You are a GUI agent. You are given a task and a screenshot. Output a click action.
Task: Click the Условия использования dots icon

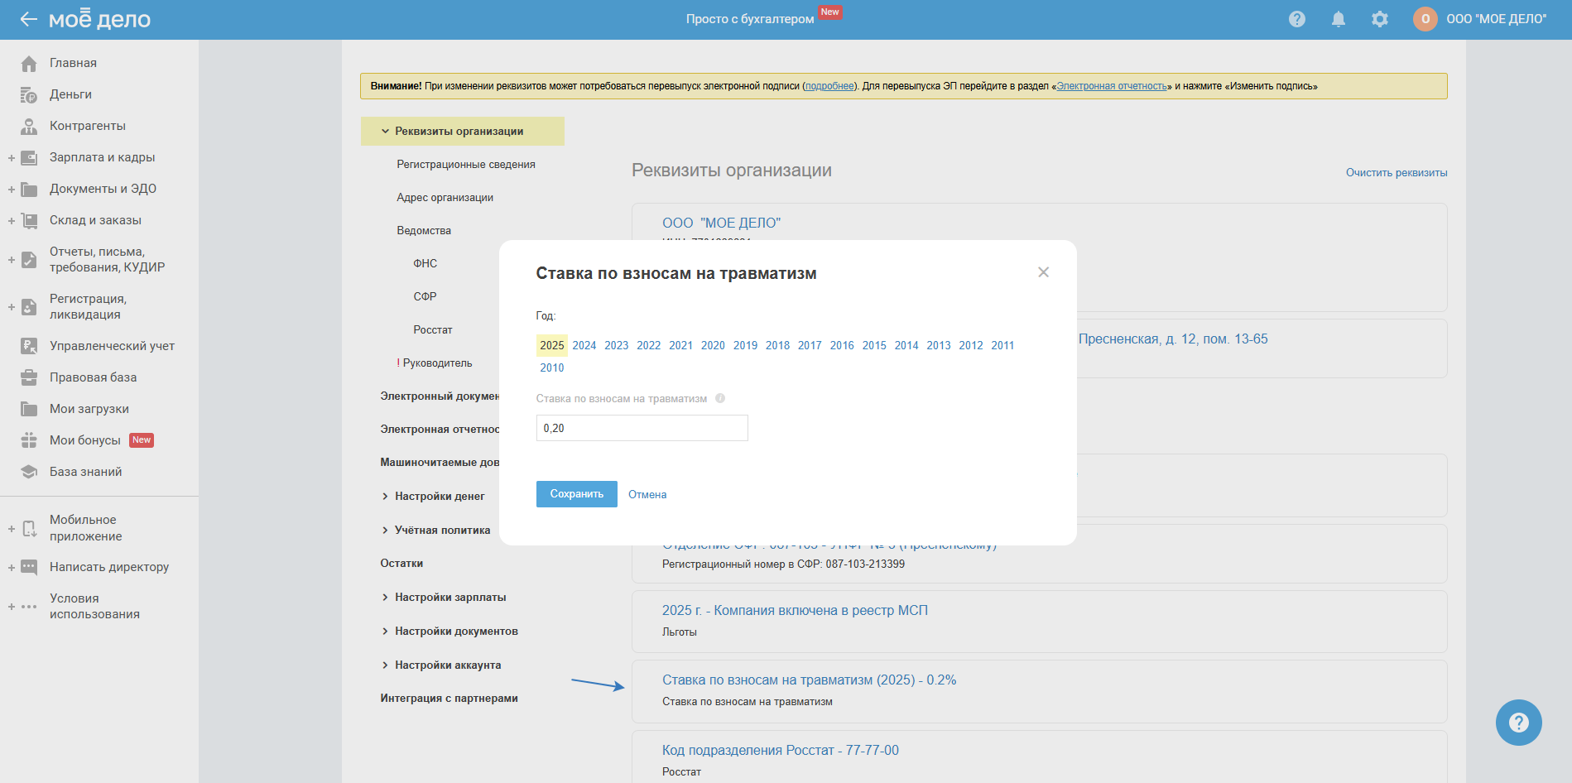[29, 607]
